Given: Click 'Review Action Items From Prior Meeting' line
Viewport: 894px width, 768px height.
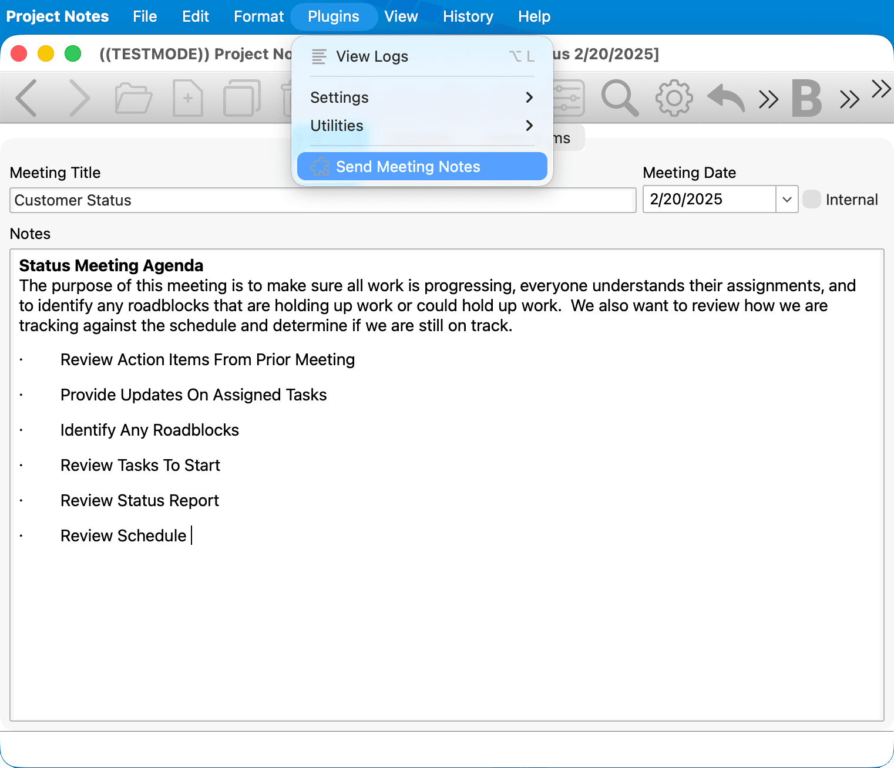Looking at the screenshot, I should 207,359.
